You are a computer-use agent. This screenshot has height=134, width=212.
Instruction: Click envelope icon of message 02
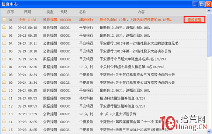coord(4,27)
